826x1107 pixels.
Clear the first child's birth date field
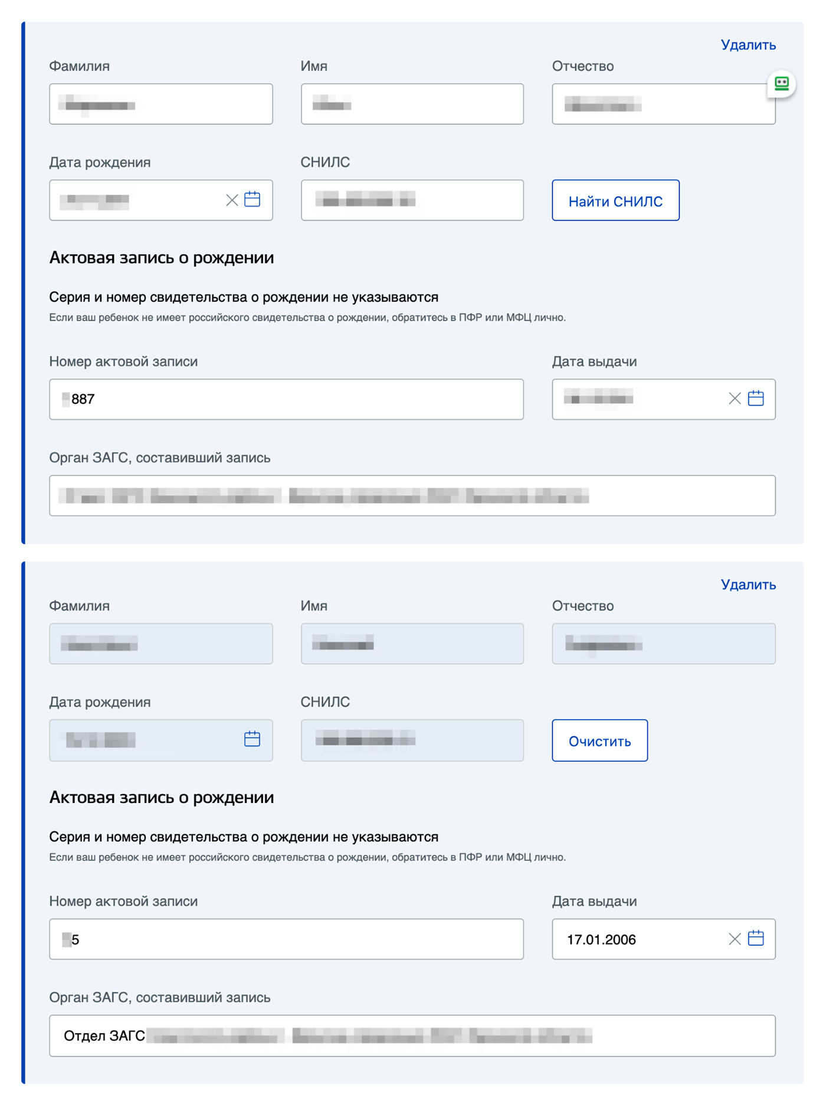tap(232, 200)
